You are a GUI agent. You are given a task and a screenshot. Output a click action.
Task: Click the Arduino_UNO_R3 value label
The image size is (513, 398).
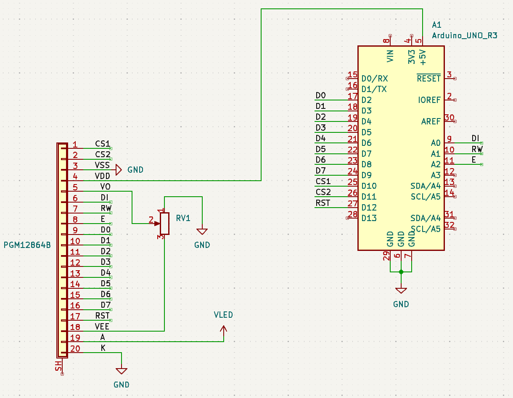pyautogui.click(x=464, y=36)
